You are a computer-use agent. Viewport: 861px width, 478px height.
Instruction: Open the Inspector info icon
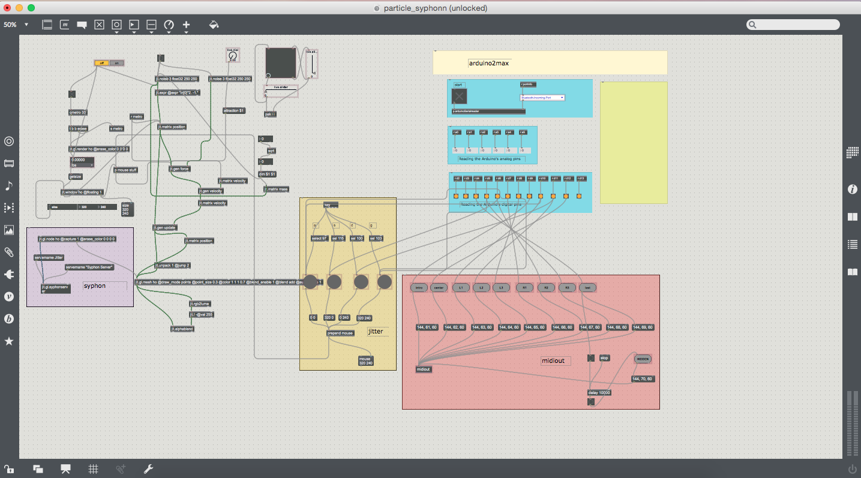coord(852,190)
